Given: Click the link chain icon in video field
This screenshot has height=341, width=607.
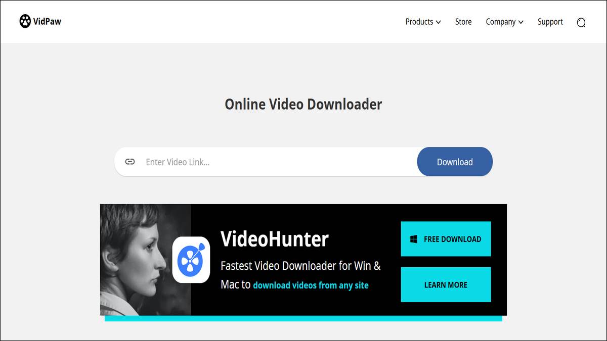Looking at the screenshot, I should [x=130, y=162].
